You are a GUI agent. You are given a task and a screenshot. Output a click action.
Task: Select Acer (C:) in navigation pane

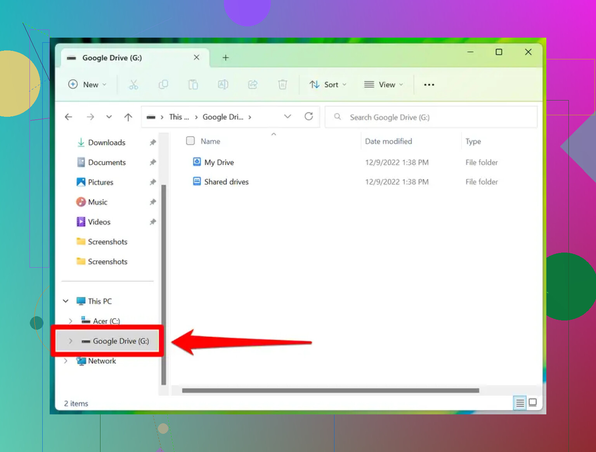pos(106,321)
